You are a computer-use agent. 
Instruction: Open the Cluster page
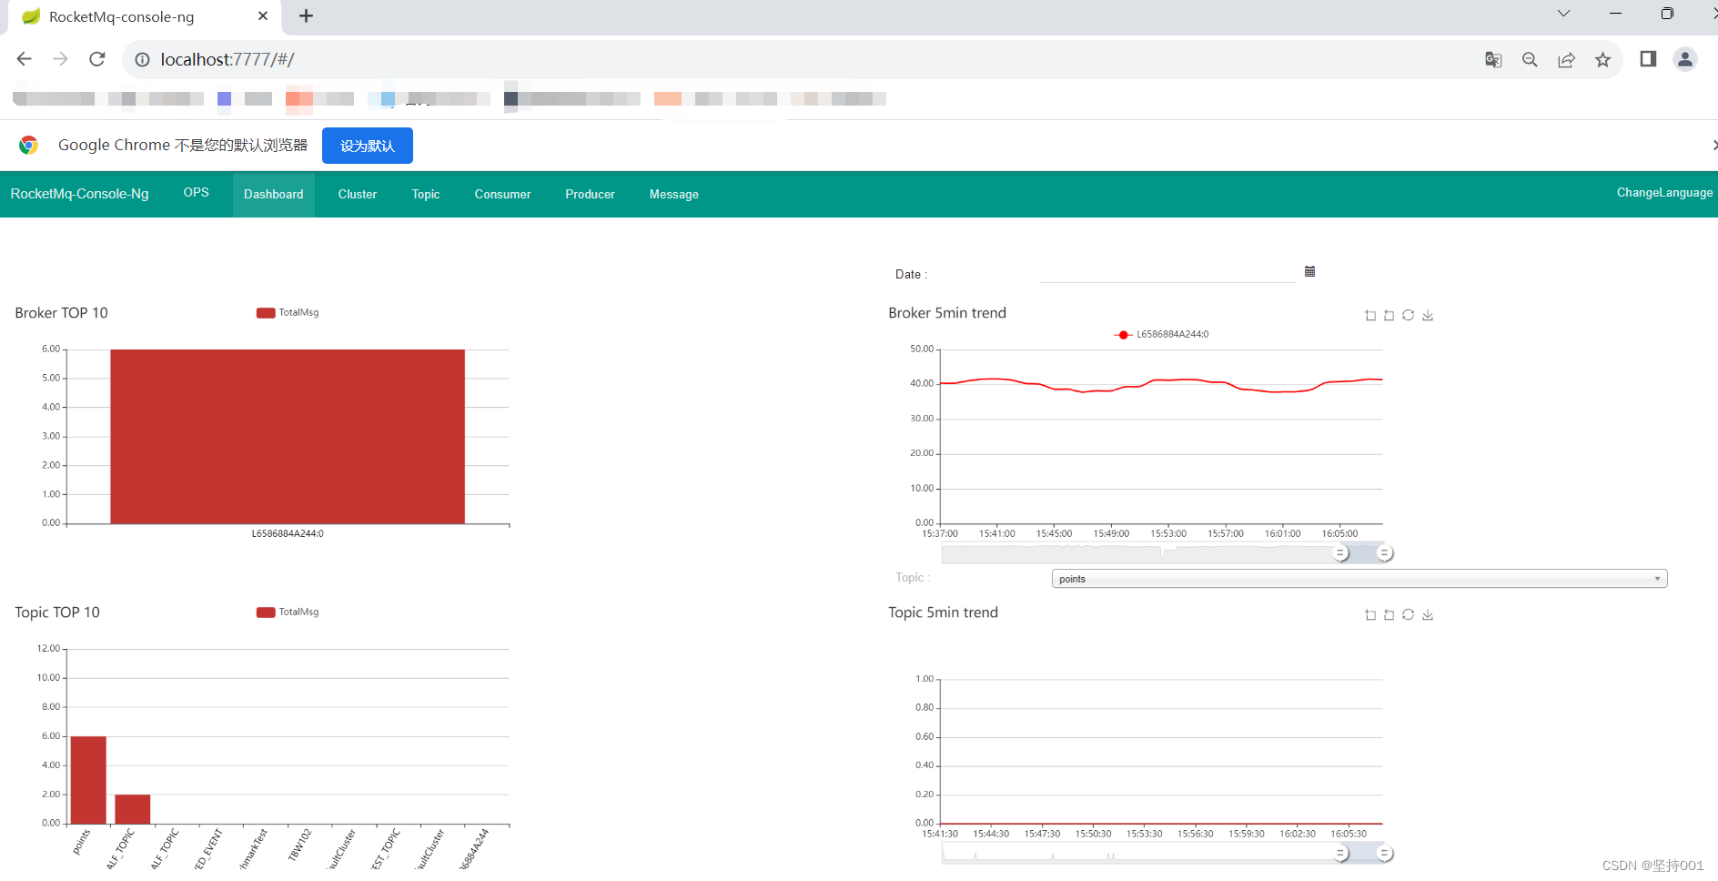[358, 194]
